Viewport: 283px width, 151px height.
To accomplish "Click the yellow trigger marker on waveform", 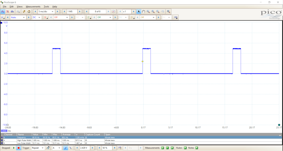I will [x=142, y=61].
